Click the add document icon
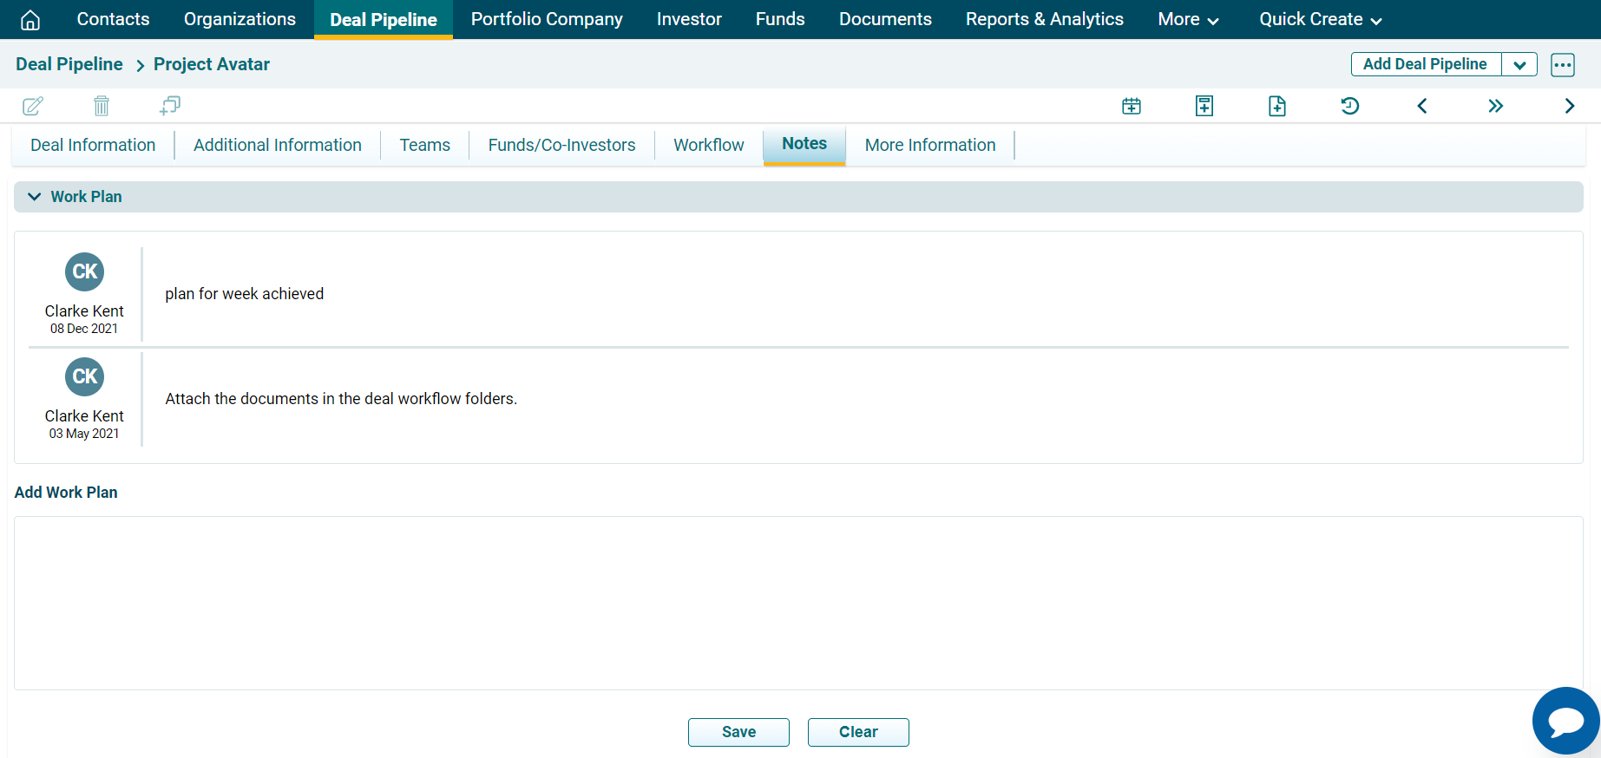The height and width of the screenshot is (758, 1601). tap(1277, 106)
